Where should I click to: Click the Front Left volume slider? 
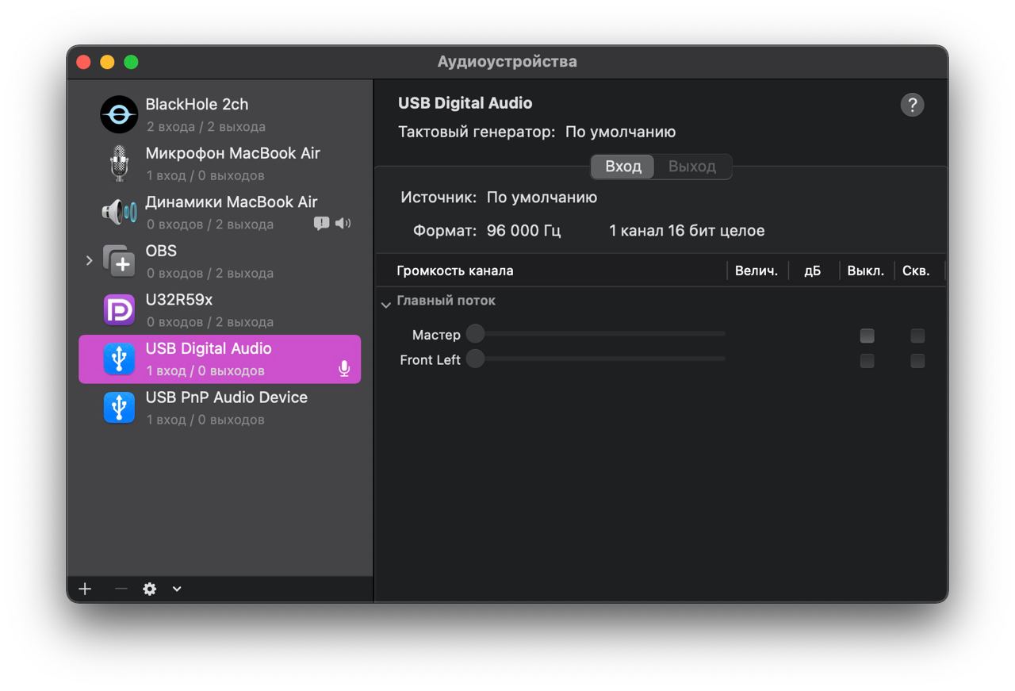(596, 359)
